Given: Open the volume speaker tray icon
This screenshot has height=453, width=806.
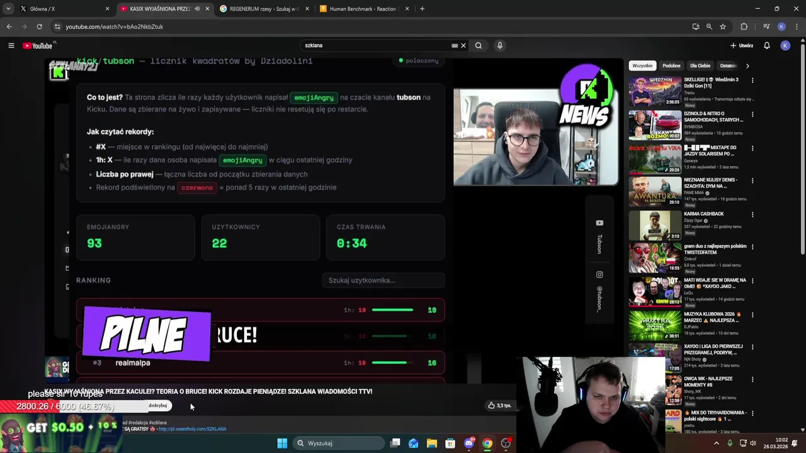Looking at the screenshot, I should click(752, 443).
